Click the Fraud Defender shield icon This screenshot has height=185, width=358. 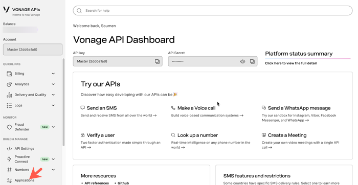pos(9,127)
